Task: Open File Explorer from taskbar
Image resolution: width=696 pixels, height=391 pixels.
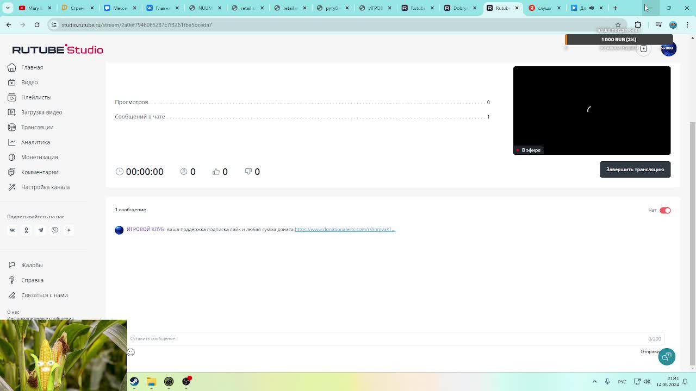Action: (152, 382)
